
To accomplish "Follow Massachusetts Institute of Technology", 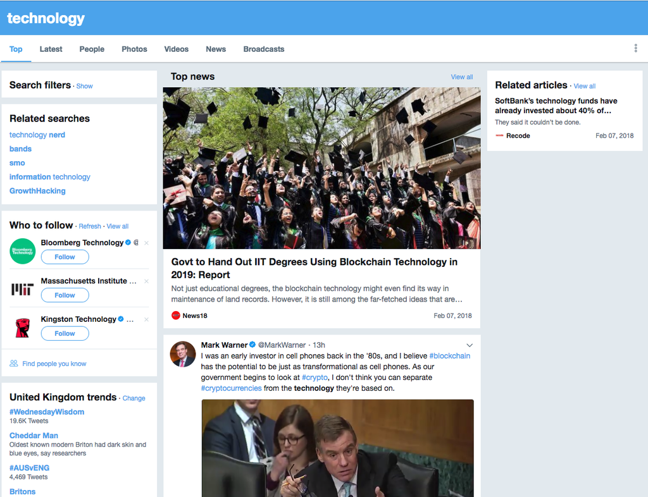I will tap(65, 295).
